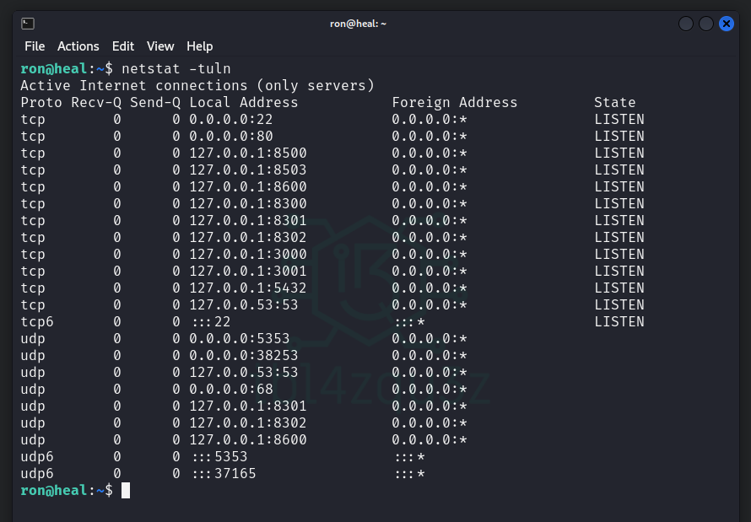Click the udp6 :::37165 entry
The image size is (751, 522).
coord(224,473)
